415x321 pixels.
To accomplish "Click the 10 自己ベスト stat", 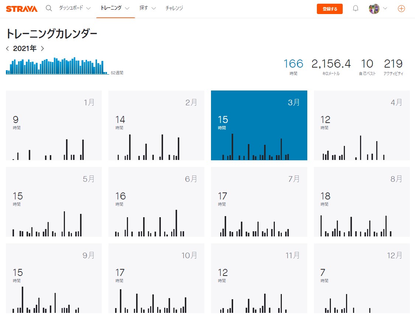I will (x=367, y=67).
